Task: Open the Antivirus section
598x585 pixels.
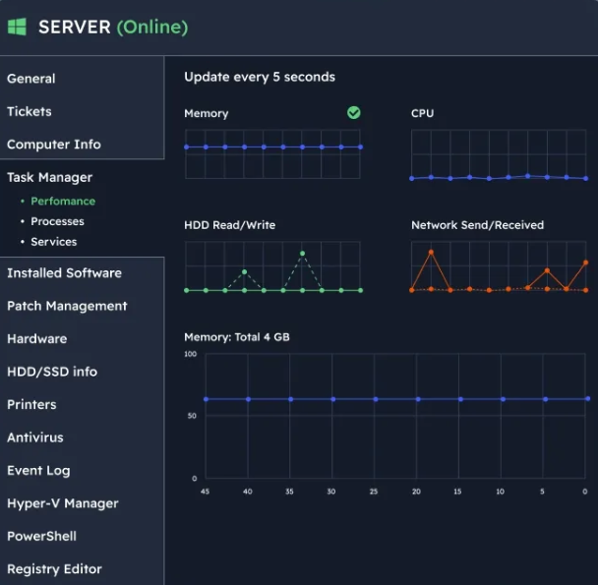Action: [35, 438]
